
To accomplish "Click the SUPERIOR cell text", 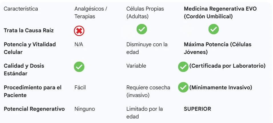I will pos(197,109).
